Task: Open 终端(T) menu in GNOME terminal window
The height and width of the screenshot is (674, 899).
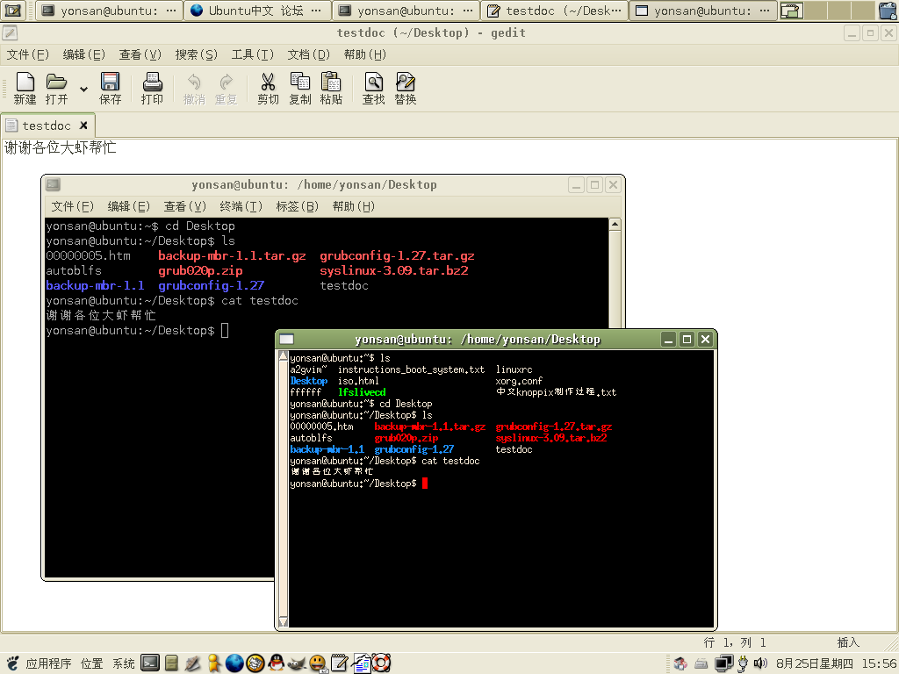Action: [x=241, y=206]
